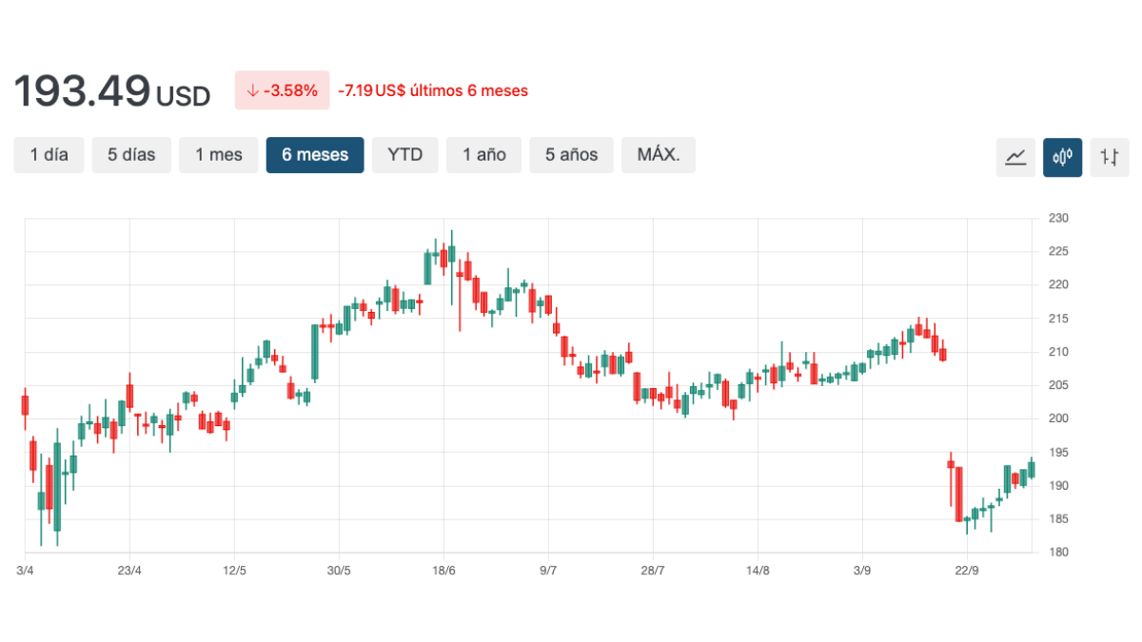Choose the active 6 meses range
The width and height of the screenshot is (1142, 642).
(x=315, y=155)
